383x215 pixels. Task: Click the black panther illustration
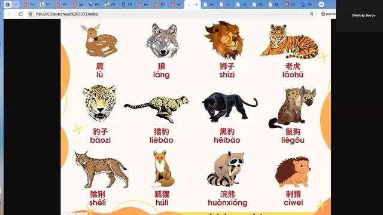[229, 107]
